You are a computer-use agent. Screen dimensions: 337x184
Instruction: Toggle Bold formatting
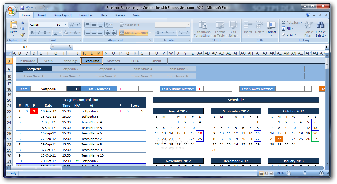tap(32, 33)
